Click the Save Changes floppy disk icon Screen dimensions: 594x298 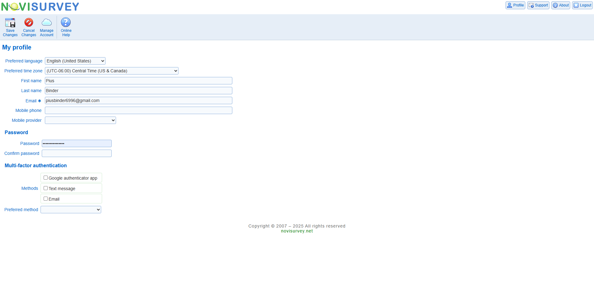10,23
